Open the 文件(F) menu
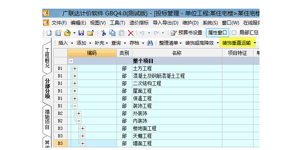Image resolution: width=295 pixels, height=150 pixels. click(x=59, y=23)
